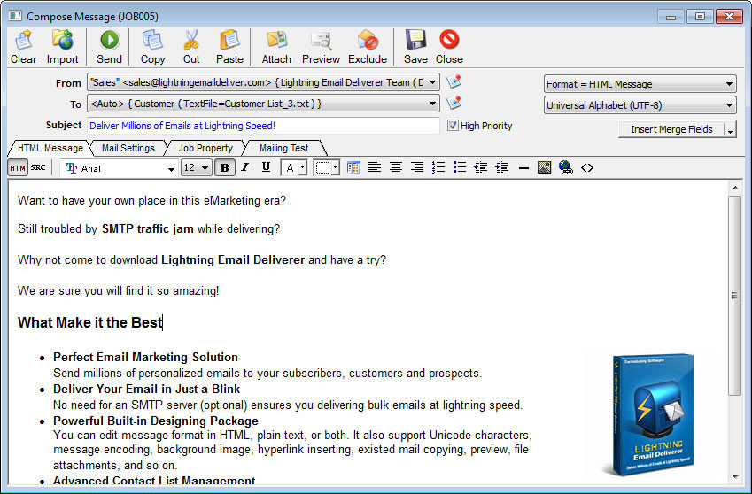Paste from the clipboard icon

pyautogui.click(x=229, y=46)
